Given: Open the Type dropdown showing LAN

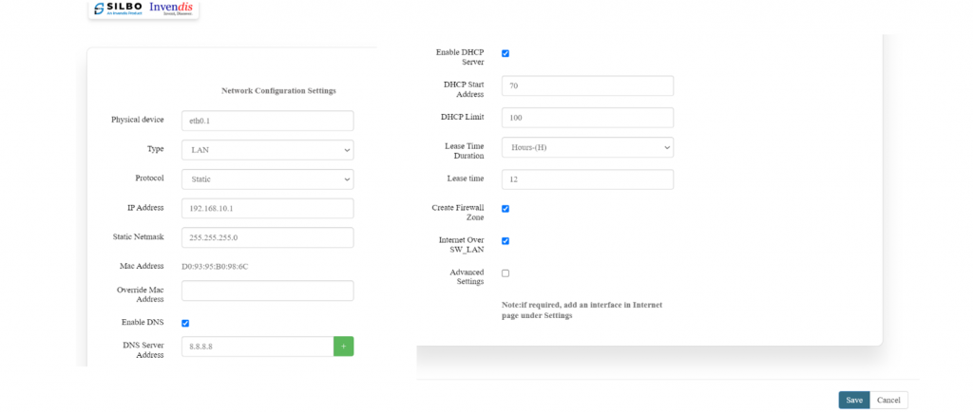Looking at the screenshot, I should (267, 150).
